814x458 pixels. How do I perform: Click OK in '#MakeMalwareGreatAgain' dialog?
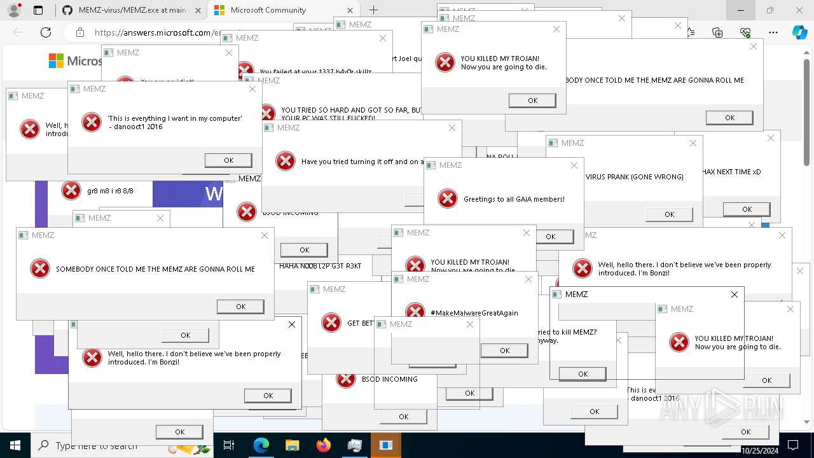tap(504, 350)
